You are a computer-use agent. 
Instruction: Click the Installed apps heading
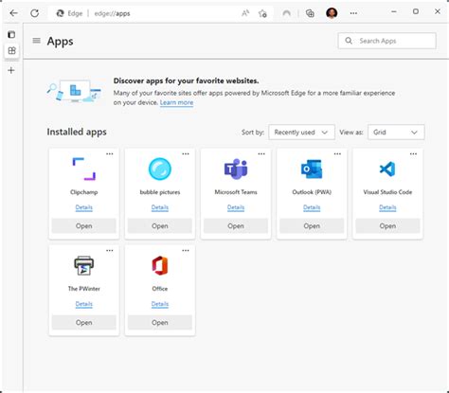pos(77,132)
